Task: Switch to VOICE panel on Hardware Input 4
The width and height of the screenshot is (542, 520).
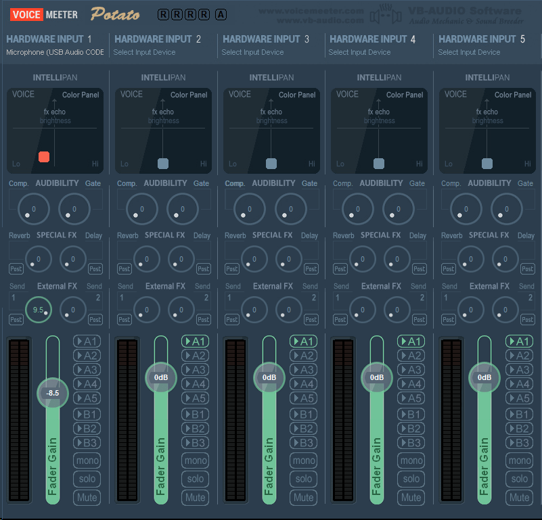Action: (347, 94)
